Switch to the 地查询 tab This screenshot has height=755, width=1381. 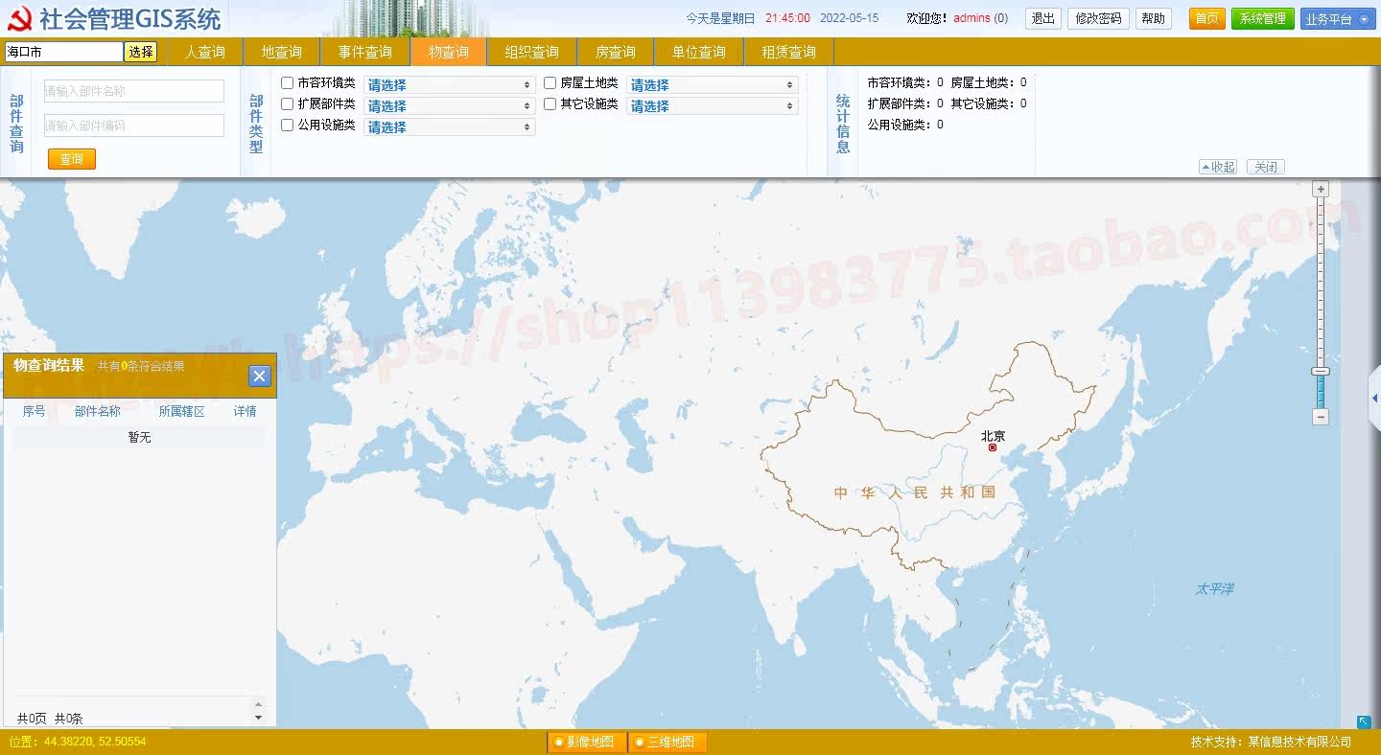click(x=282, y=52)
